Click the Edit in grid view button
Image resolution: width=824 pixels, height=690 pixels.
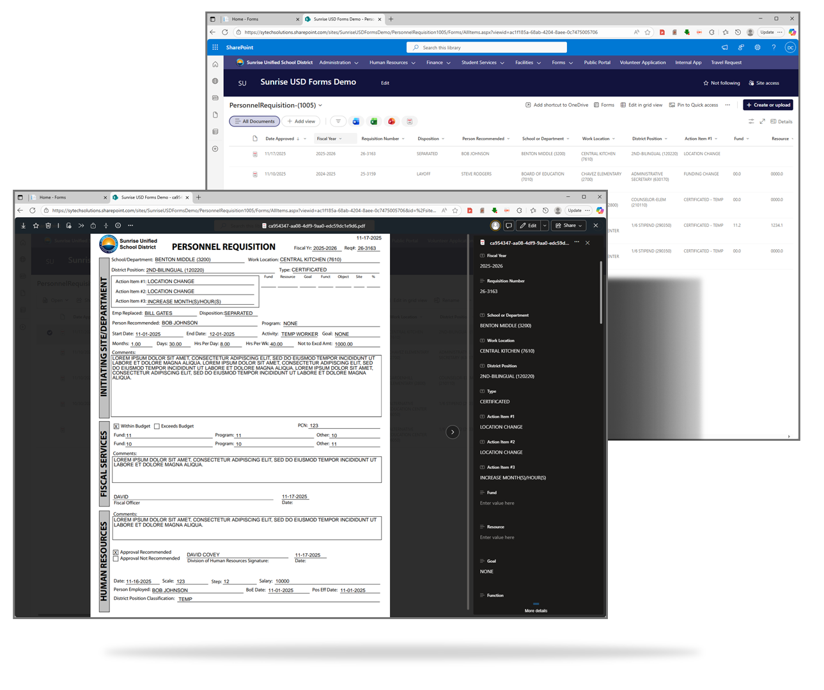pyautogui.click(x=641, y=105)
